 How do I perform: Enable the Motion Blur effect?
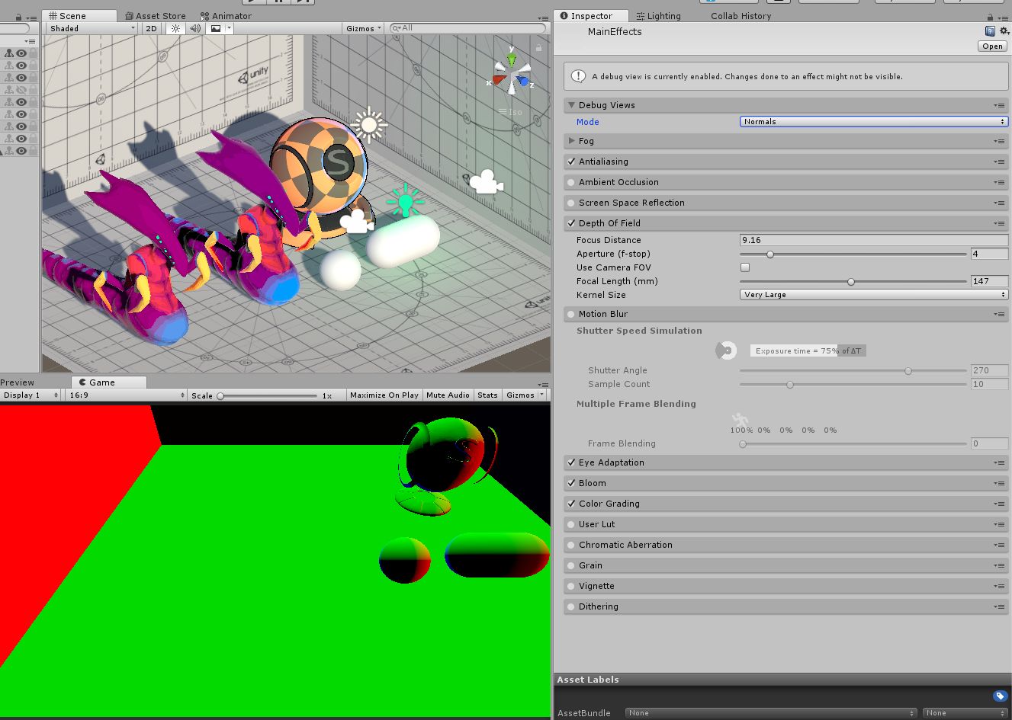click(x=571, y=314)
